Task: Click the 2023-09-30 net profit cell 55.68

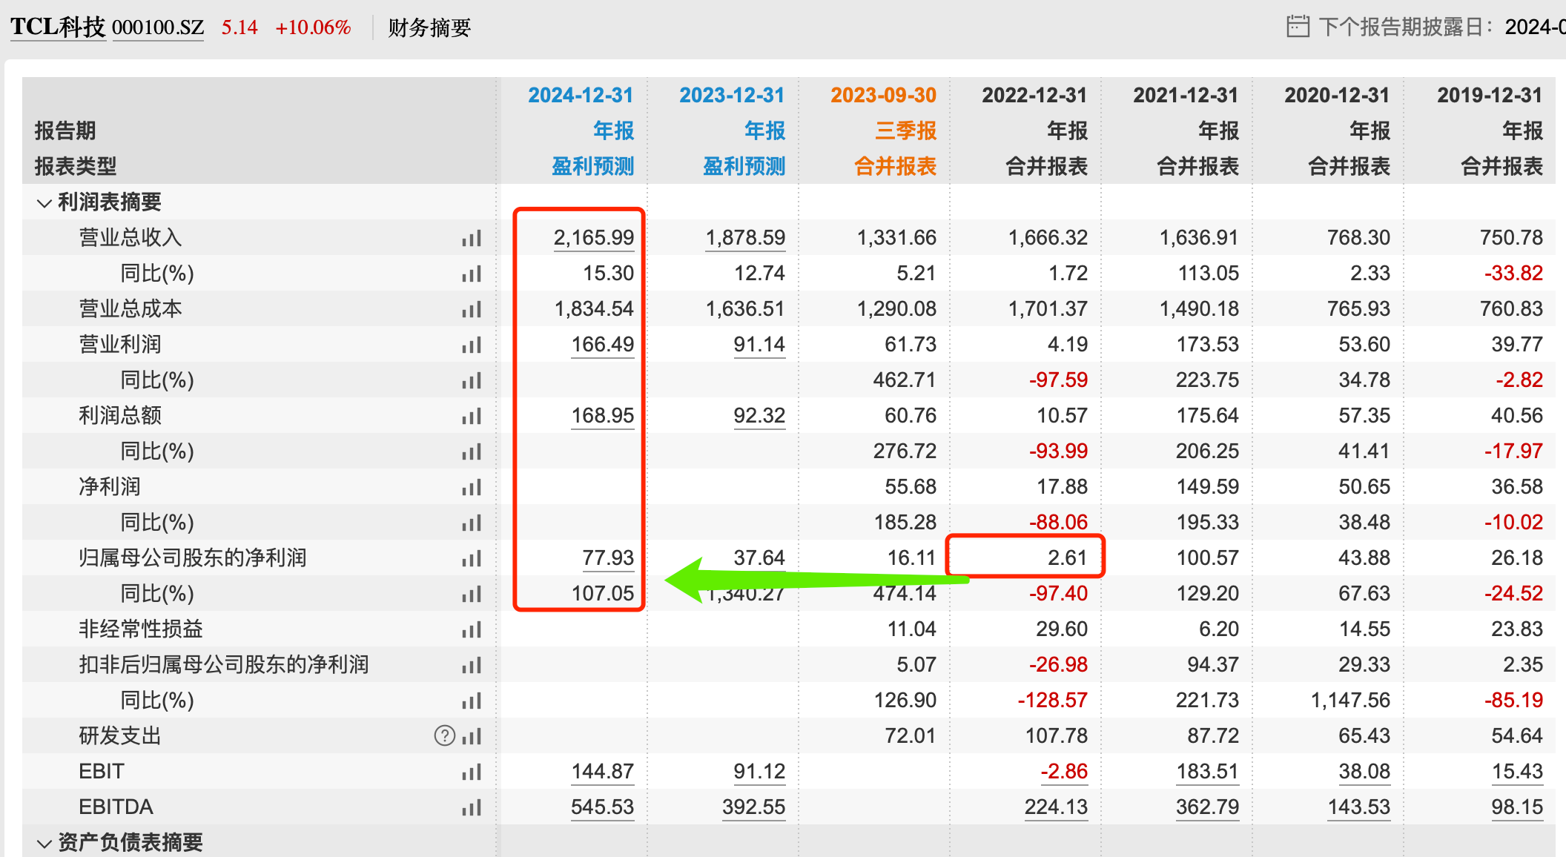Action: pos(911,487)
